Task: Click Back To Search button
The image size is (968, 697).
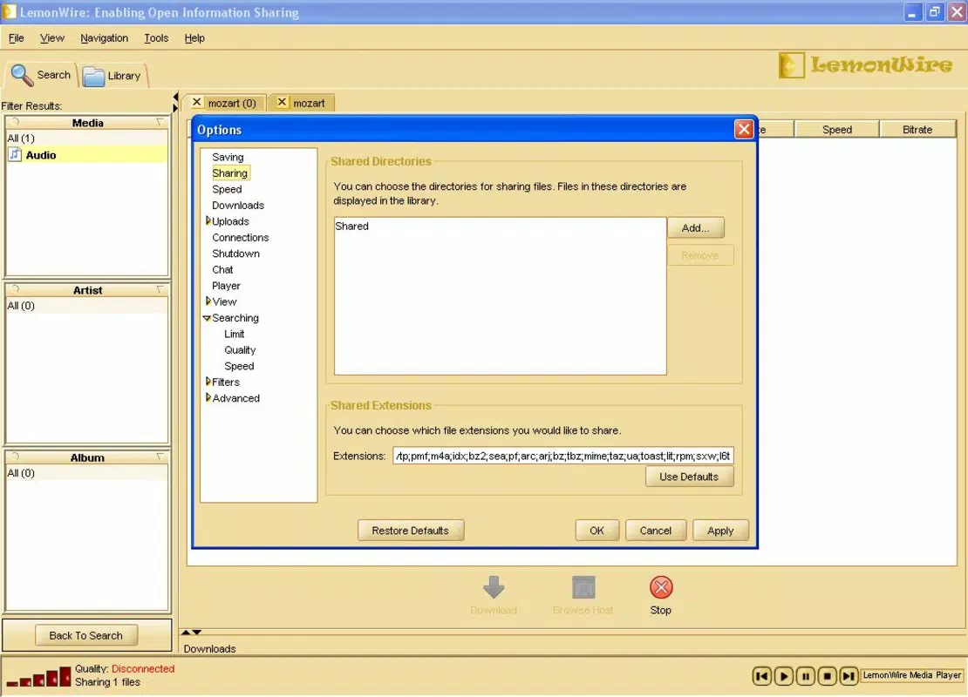Action: (85, 635)
